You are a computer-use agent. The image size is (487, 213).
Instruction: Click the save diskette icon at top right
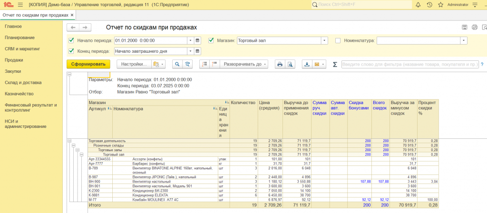pyautogui.click(x=465, y=27)
